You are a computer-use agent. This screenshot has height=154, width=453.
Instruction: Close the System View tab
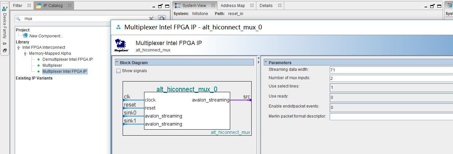coord(213,6)
